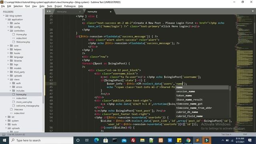
Task: Open the tab list dropdown arrow
Action: click(253, 11)
